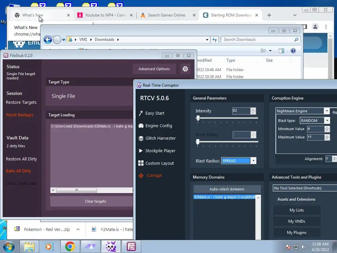This screenshot has height=253, width=337.
Task: Click the volume speaker tray icon
Action: point(304,247)
